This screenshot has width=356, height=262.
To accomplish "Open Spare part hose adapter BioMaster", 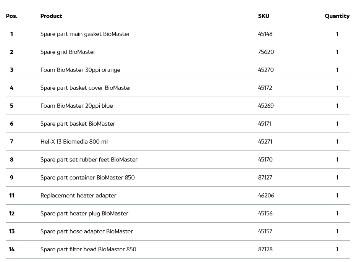I will [86, 231].
